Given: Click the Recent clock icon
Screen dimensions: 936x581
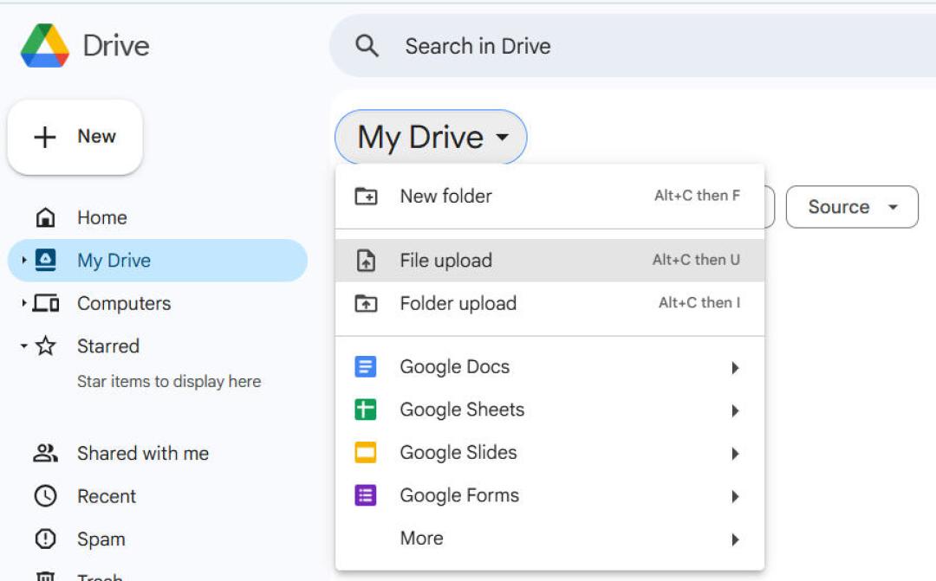Looking at the screenshot, I should [x=45, y=496].
